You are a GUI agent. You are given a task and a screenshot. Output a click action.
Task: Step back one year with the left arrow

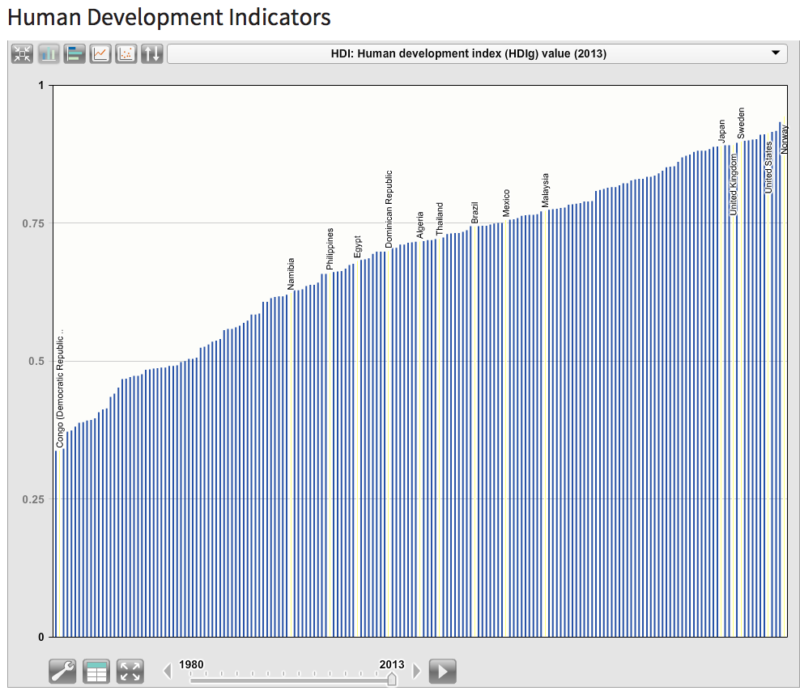(168, 671)
